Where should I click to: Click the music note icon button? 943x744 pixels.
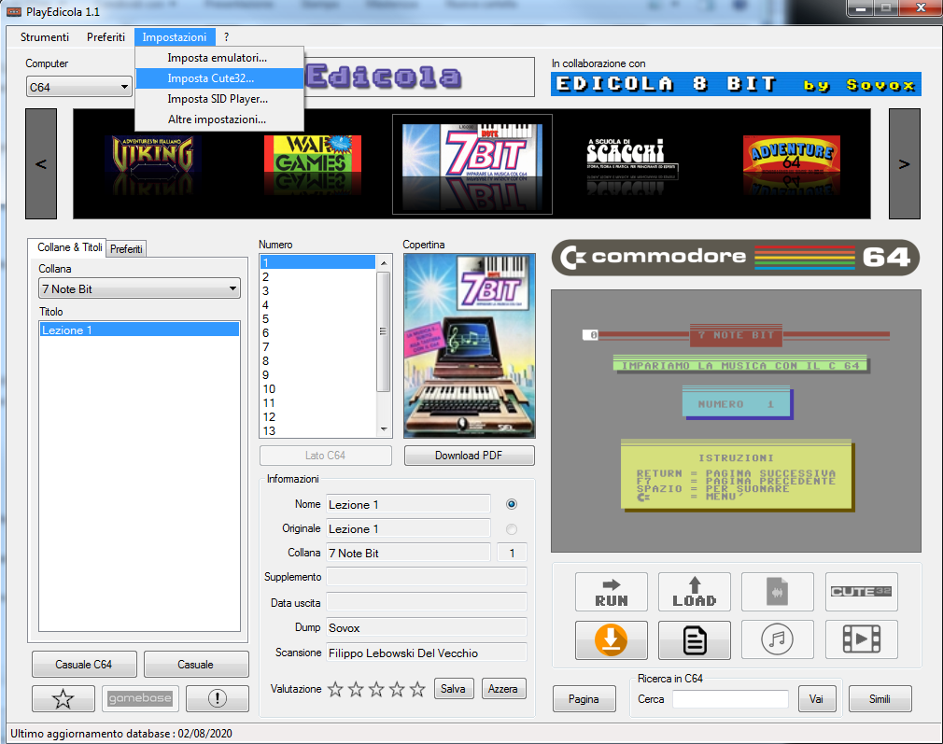(x=777, y=640)
